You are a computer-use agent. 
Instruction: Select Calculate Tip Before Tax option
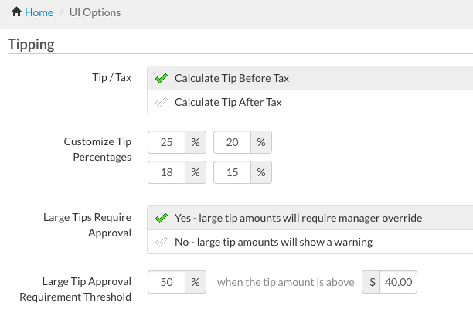[x=232, y=78]
